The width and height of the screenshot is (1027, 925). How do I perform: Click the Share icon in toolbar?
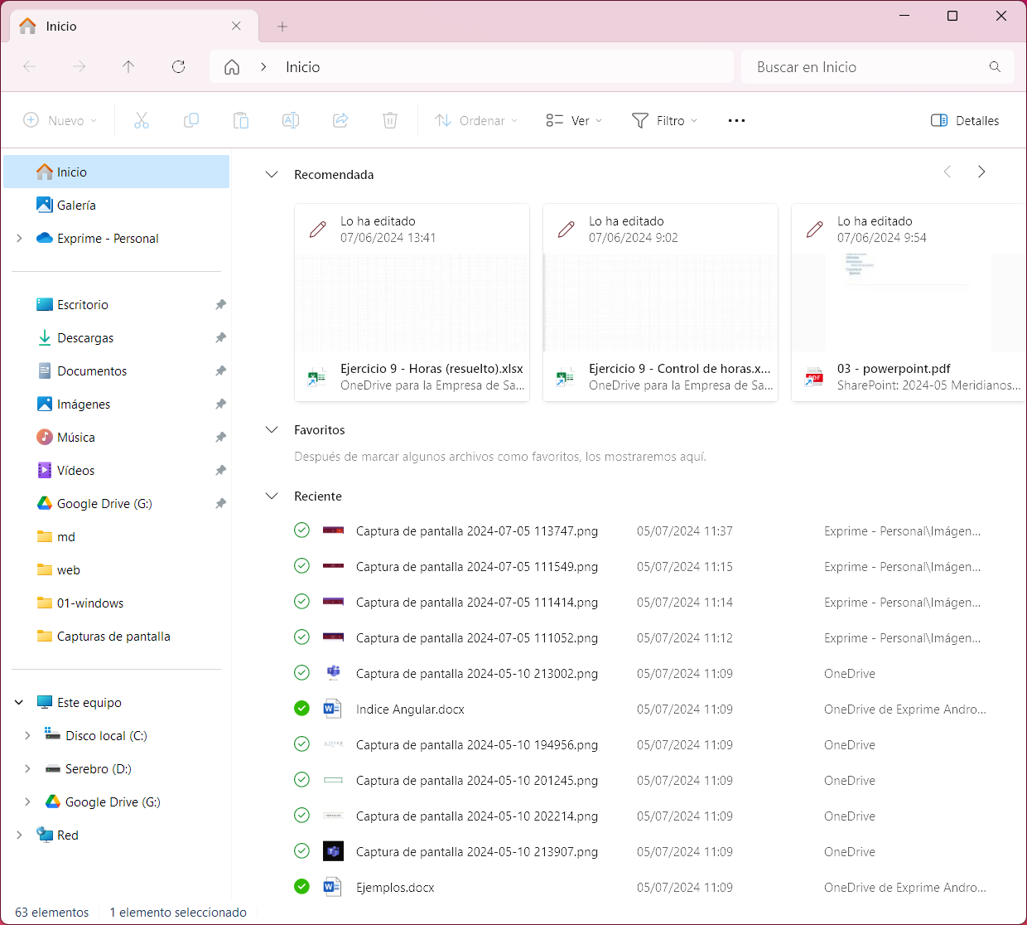pyautogui.click(x=340, y=120)
